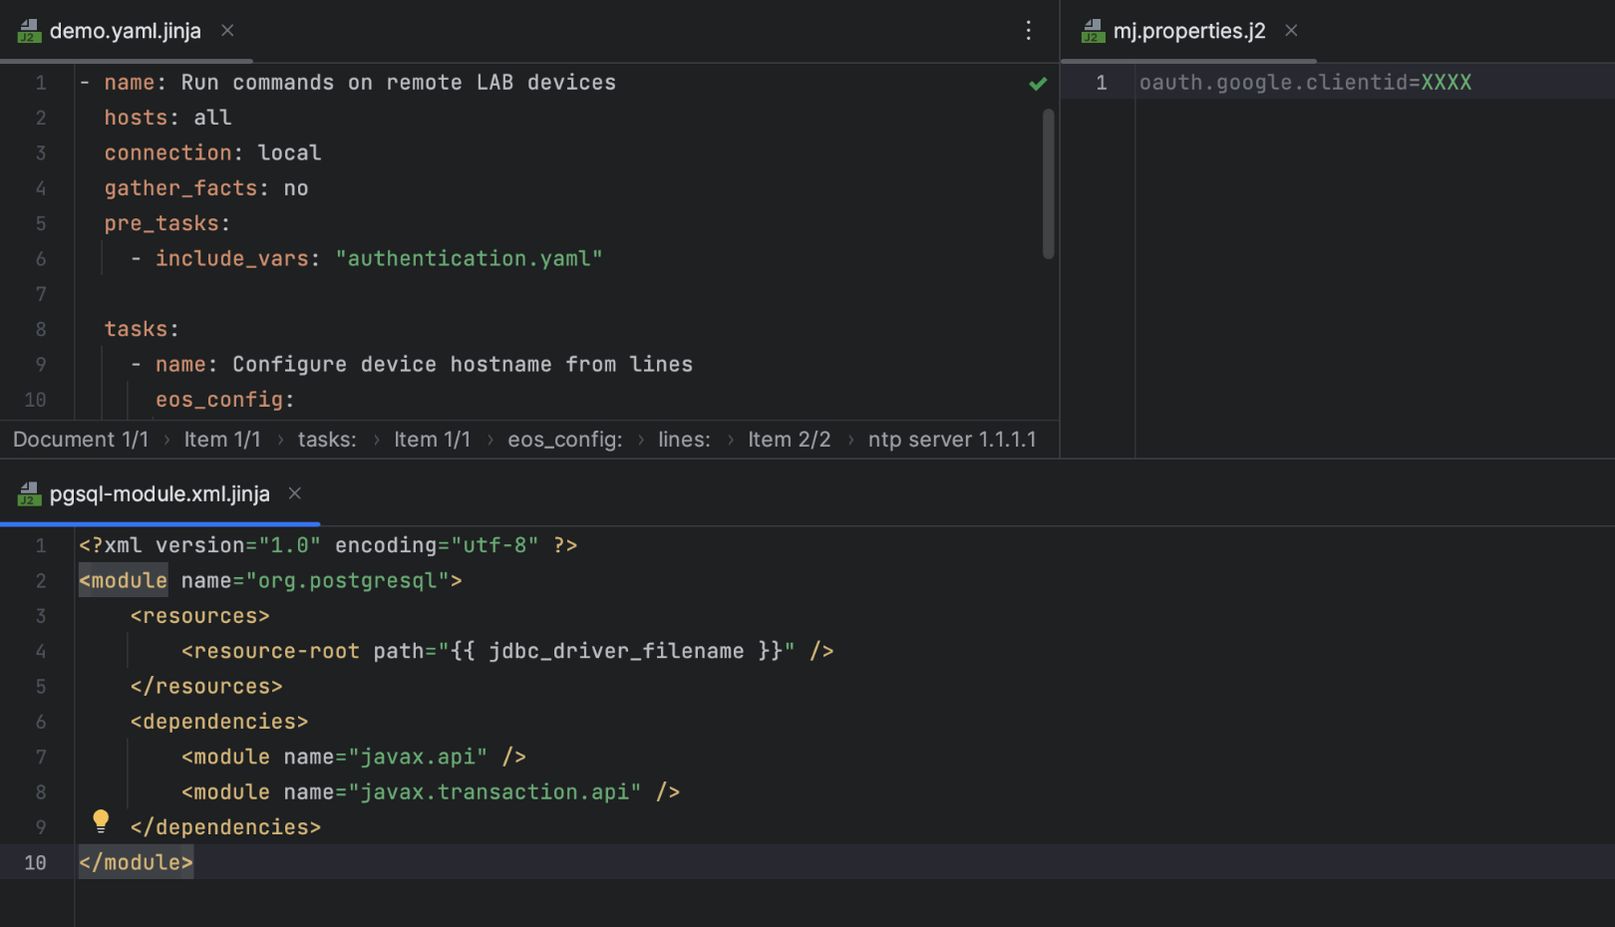Open the editor tab options kebab menu
Screen dimensions: 1615x927
(1028, 31)
